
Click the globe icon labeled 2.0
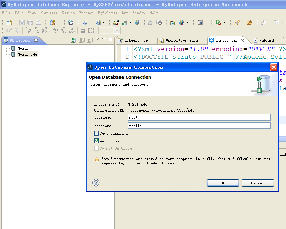point(71,22)
